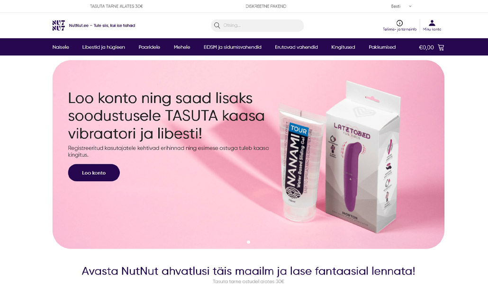Click the Loo konto button
Viewport: 488px width, 284px height.
[x=94, y=173]
